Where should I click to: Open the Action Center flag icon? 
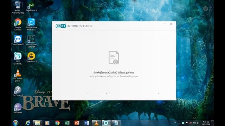point(187,123)
